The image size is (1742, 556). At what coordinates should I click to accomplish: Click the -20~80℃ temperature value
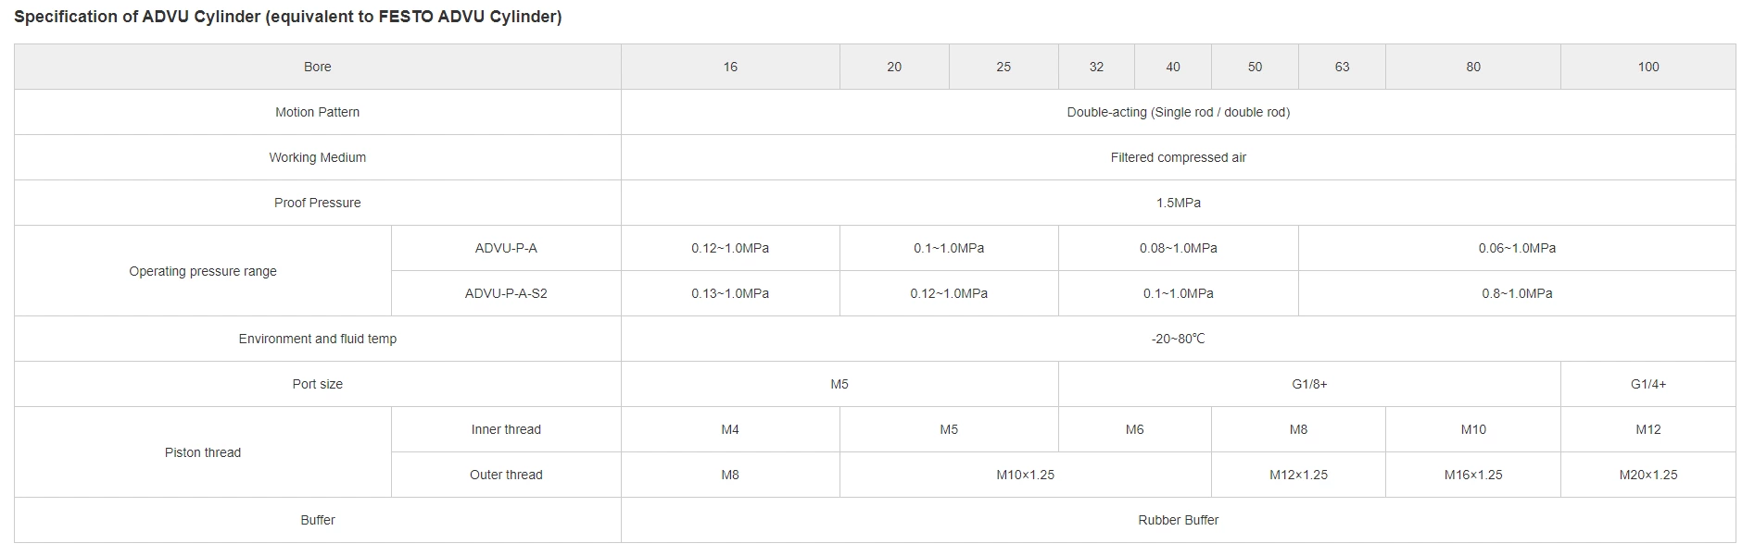coord(1178,339)
